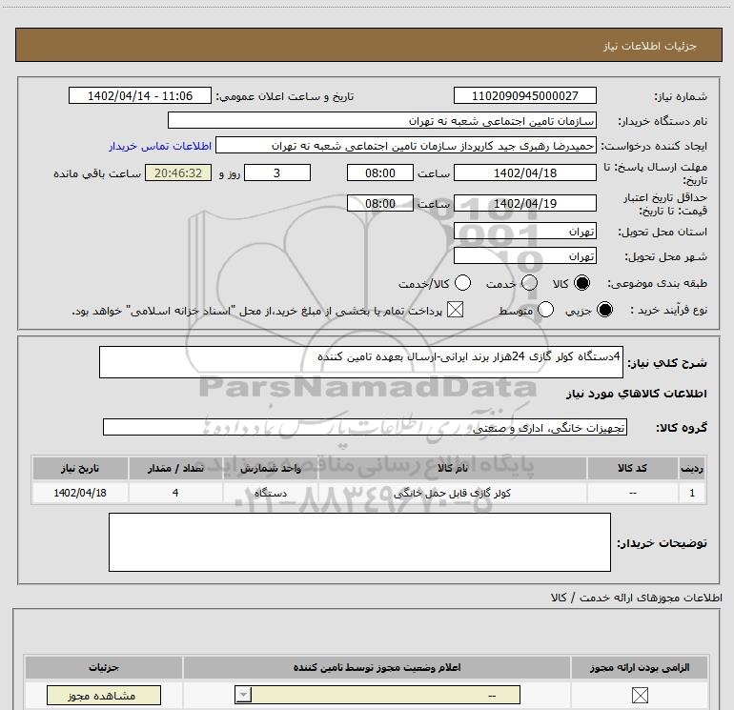734x710 pixels.
Task: Click the quantity cell showing 4
Action: point(175,493)
